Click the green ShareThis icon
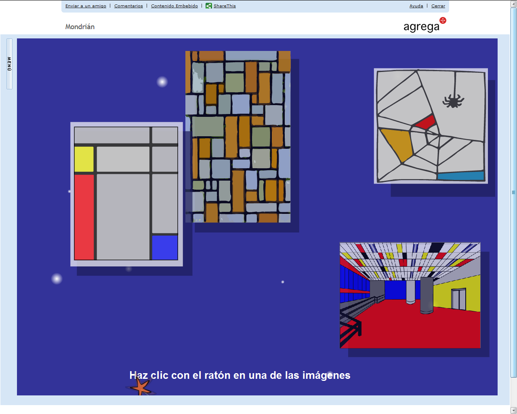Image resolution: width=517 pixels, height=414 pixels. [x=208, y=6]
